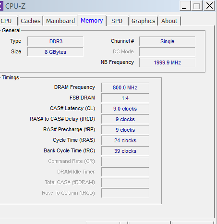Click the CPU-Z window title text
This screenshot has height=224, width=217.
(15, 6)
